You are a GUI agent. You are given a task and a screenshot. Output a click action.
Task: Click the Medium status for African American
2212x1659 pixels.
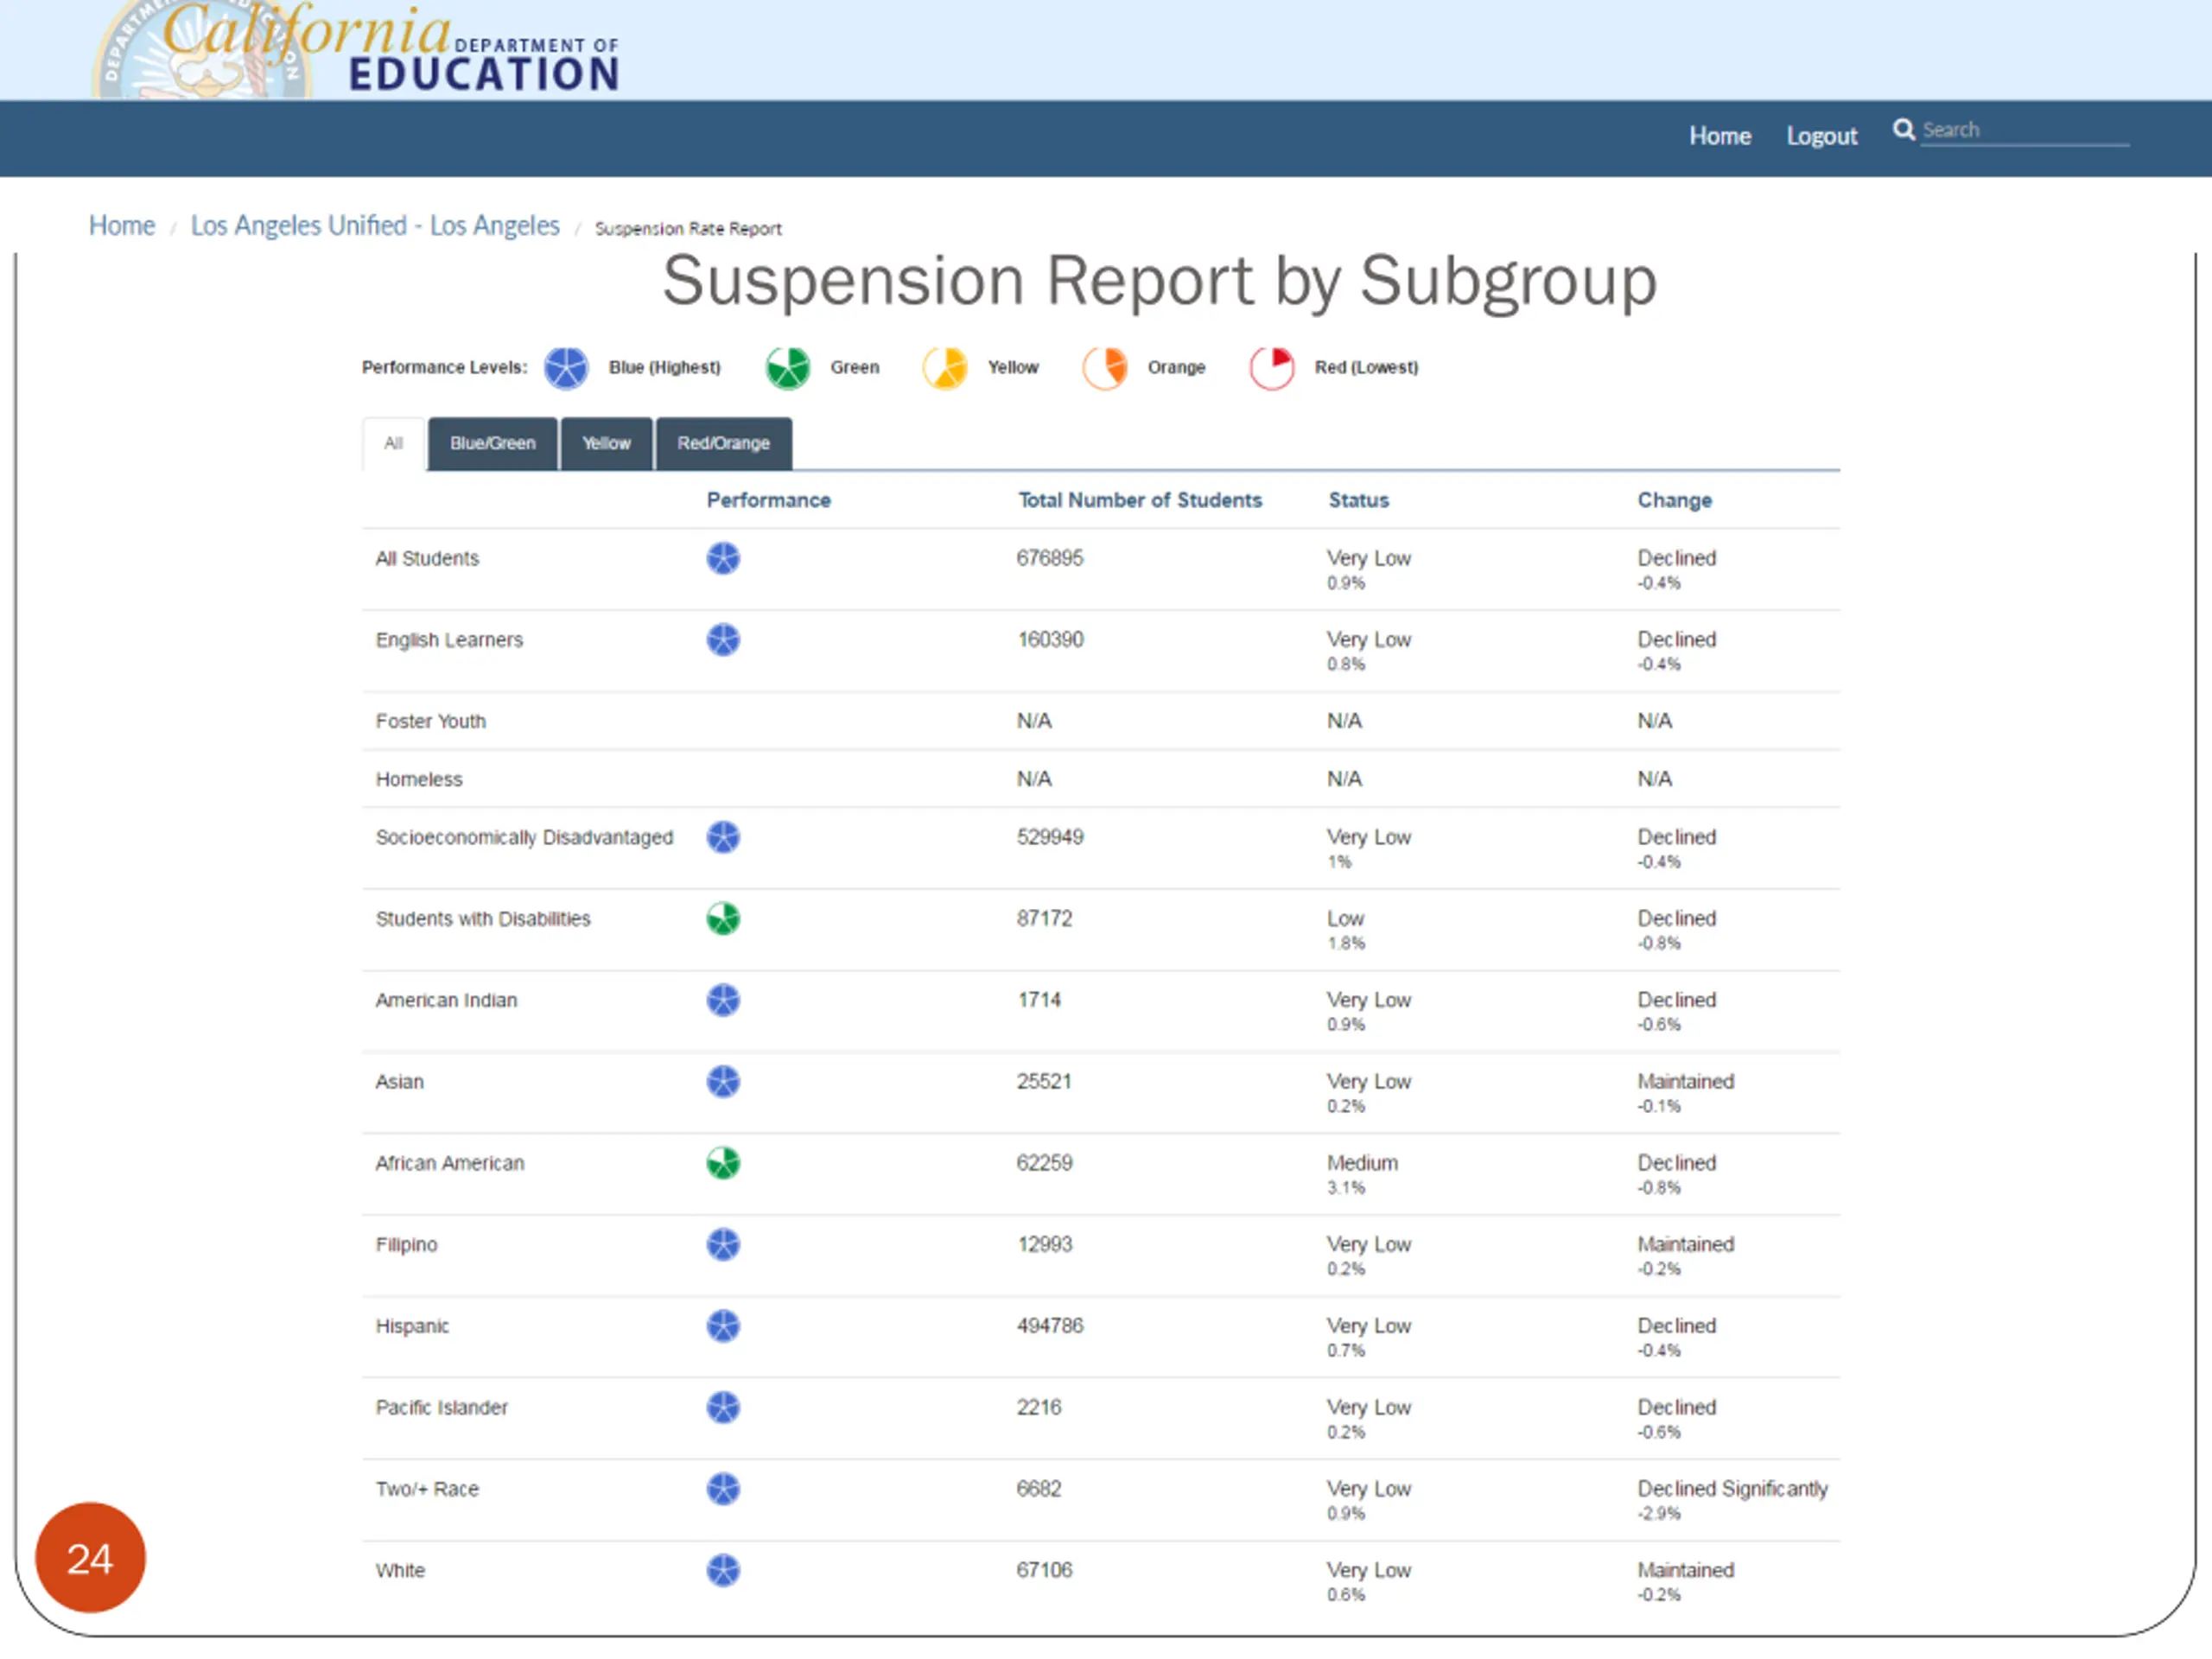coord(1362,1163)
